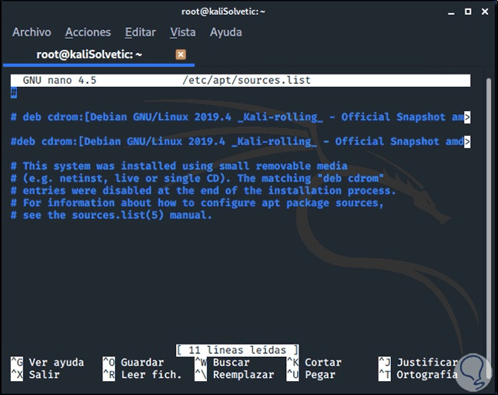Click the nano title bar filename /etc/apt/sources.list
The image size is (498, 395).
click(247, 81)
